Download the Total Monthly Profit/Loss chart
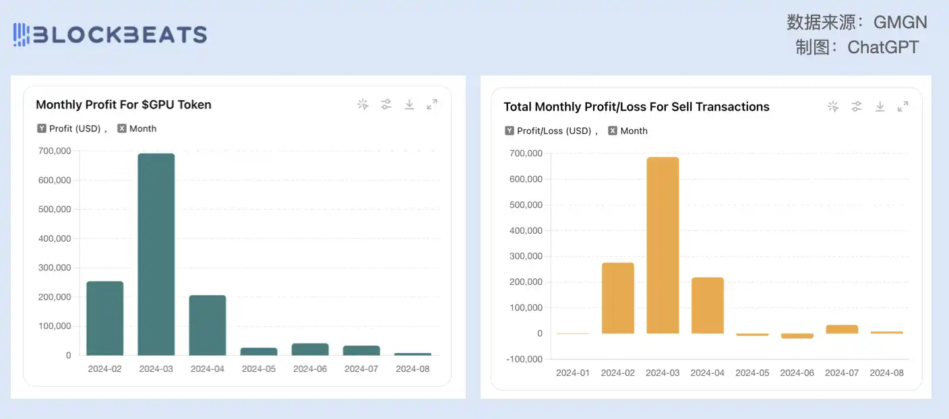 point(880,106)
